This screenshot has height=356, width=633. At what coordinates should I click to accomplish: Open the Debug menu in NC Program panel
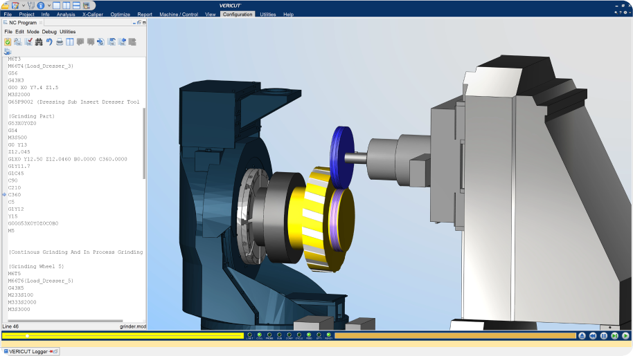[49, 32]
